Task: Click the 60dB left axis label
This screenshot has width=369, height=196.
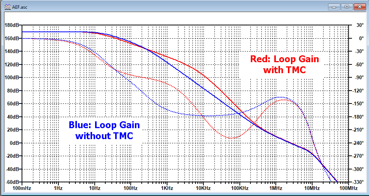Action: 13,103
